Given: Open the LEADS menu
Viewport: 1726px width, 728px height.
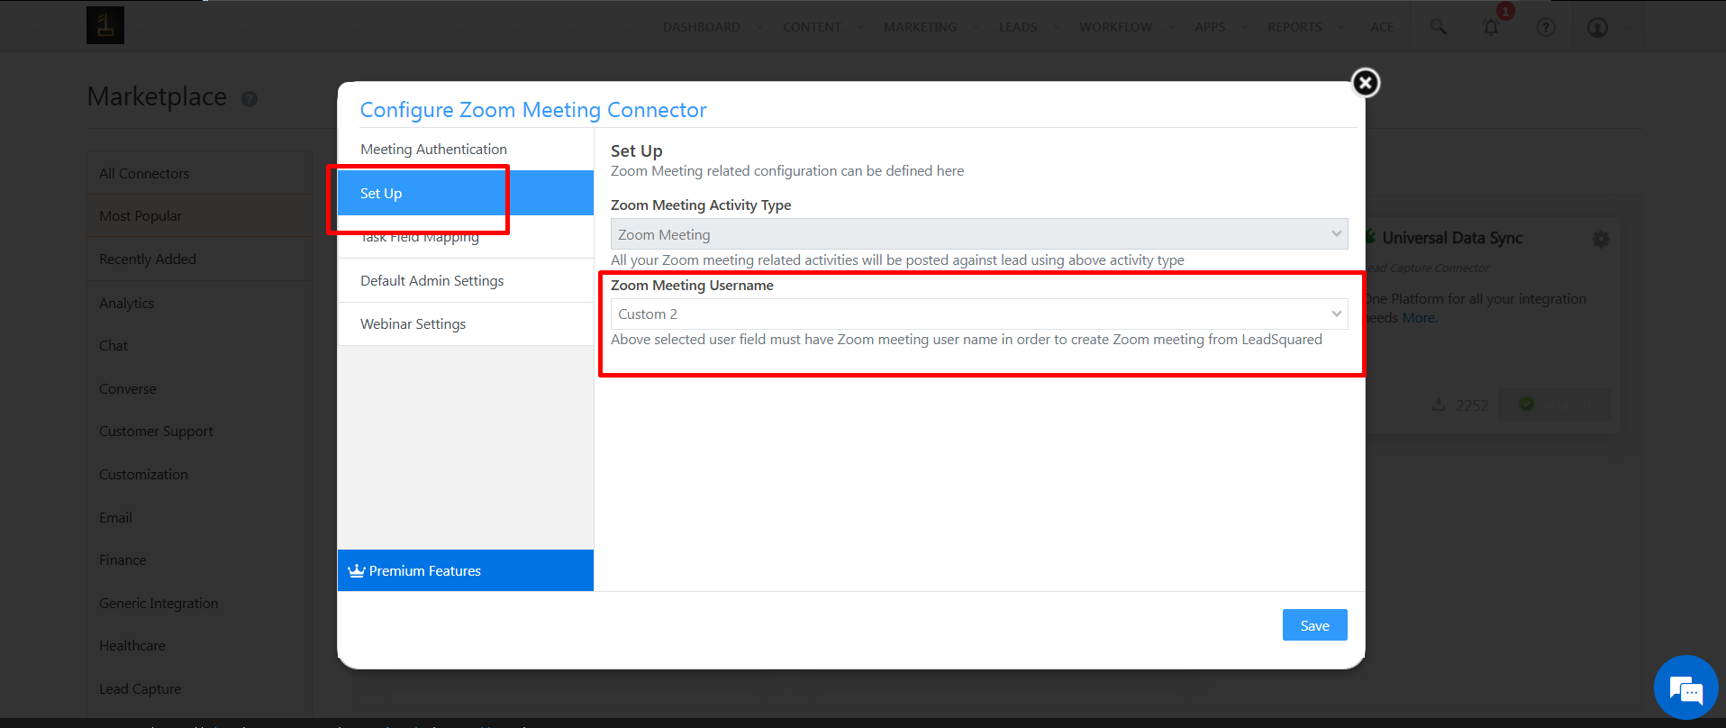Looking at the screenshot, I should 1018,27.
